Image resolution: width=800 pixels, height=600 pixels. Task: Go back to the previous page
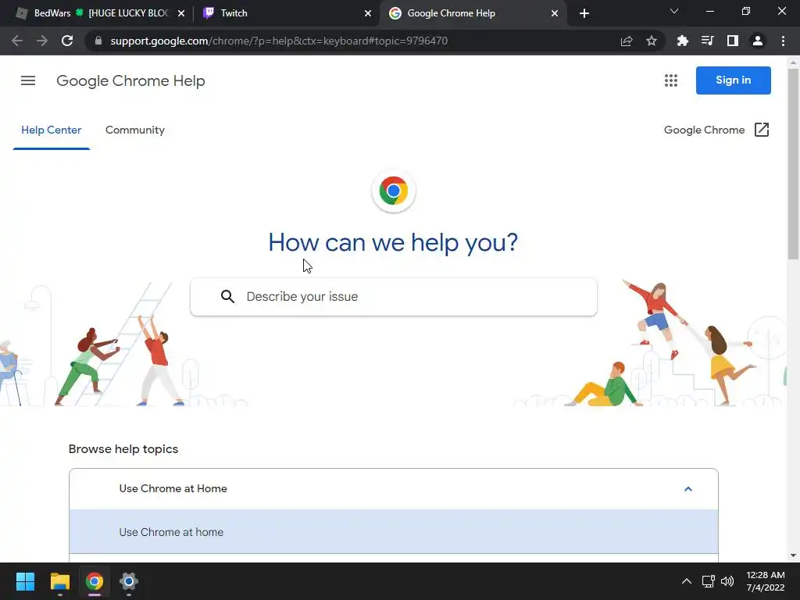(x=17, y=41)
